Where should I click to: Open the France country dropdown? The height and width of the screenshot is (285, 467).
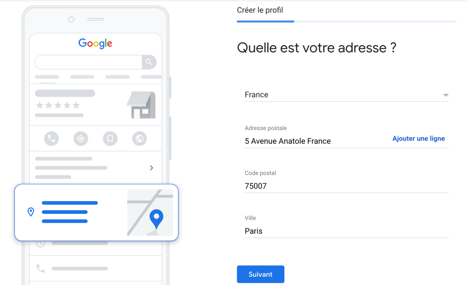(347, 95)
